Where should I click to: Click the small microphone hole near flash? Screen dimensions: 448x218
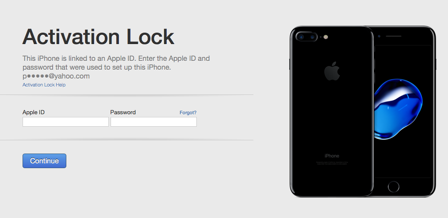coord(321,37)
